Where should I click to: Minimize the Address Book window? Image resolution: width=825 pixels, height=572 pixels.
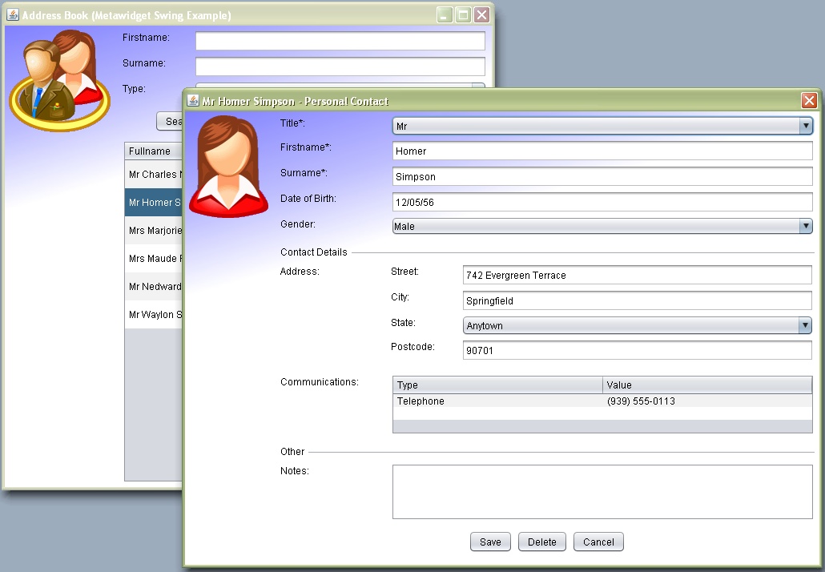(445, 15)
